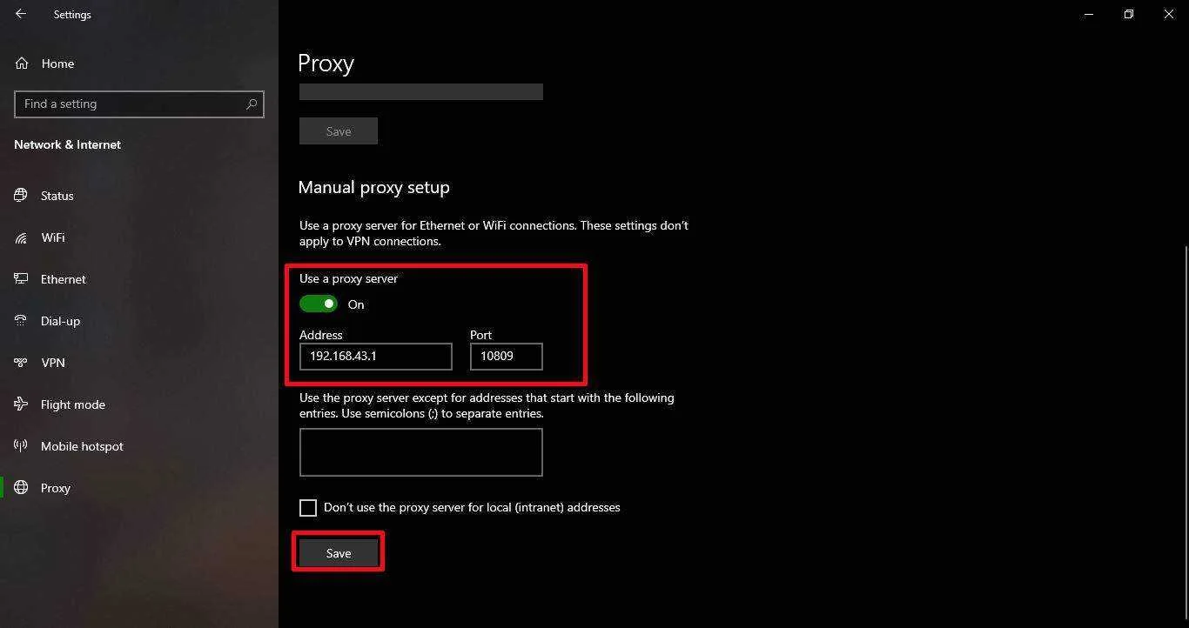Image resolution: width=1189 pixels, height=628 pixels.
Task: Select the WiFi signal icon
Action: click(x=22, y=237)
